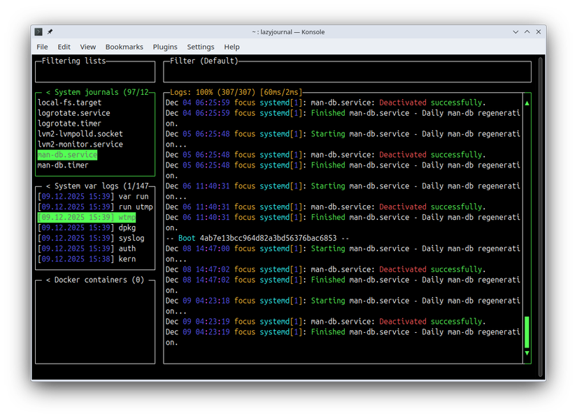The image size is (577, 418).
Task: Open the File menu
Action: click(x=42, y=47)
